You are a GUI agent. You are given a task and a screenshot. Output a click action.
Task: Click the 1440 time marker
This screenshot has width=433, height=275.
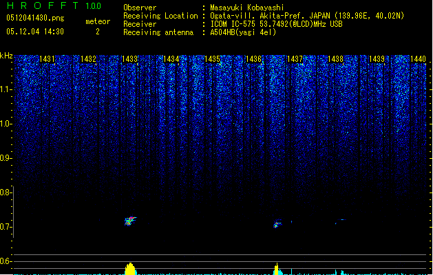point(418,59)
